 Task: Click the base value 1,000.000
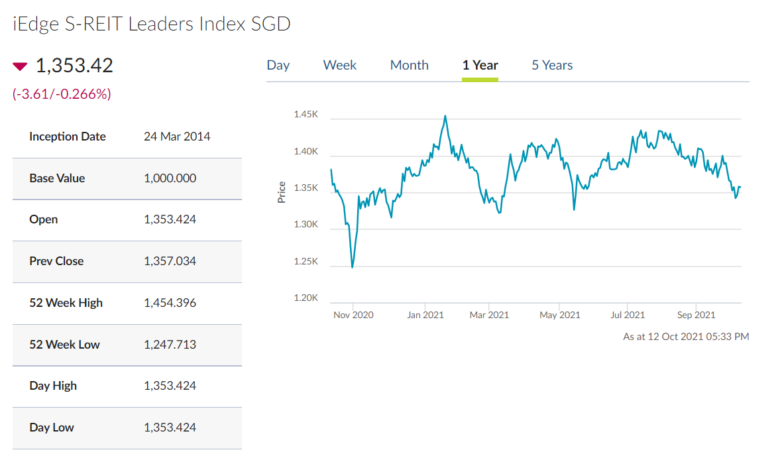point(170,178)
